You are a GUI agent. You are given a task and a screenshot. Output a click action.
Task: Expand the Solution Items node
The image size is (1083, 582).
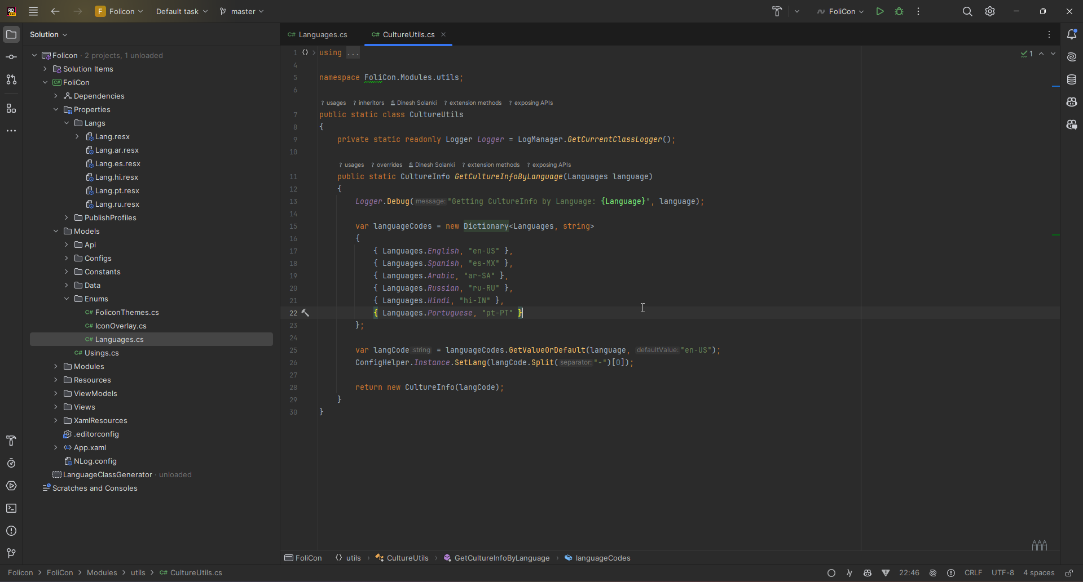(x=45, y=69)
